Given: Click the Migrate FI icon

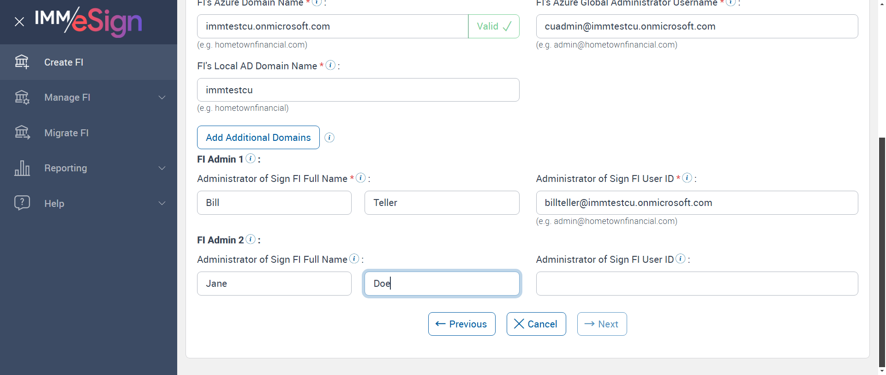Looking at the screenshot, I should click(x=22, y=133).
